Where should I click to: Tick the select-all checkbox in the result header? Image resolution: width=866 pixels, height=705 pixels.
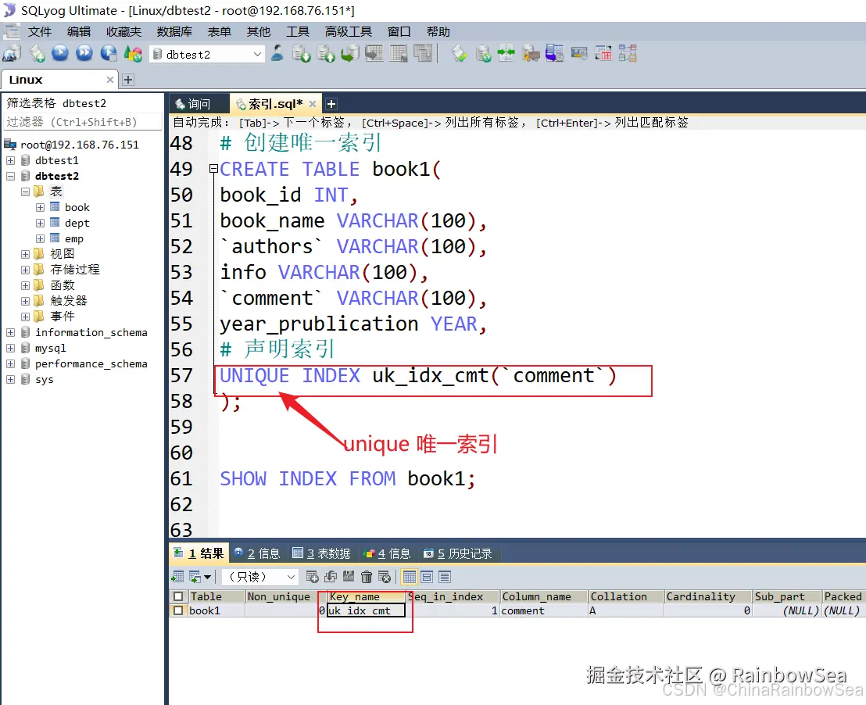[178, 596]
